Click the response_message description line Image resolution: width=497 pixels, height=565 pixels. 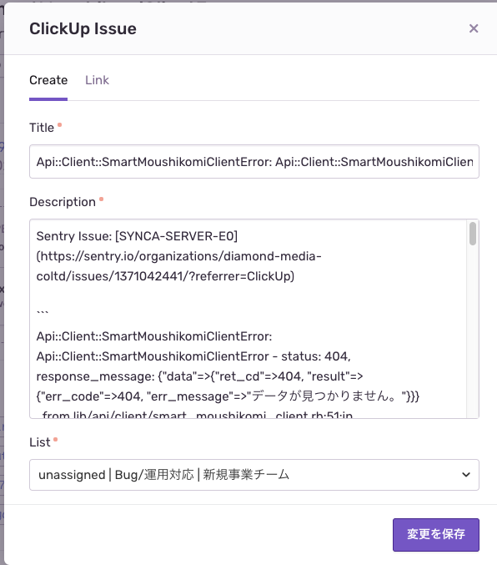click(x=199, y=376)
